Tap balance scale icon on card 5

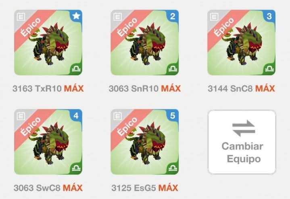click(173, 168)
